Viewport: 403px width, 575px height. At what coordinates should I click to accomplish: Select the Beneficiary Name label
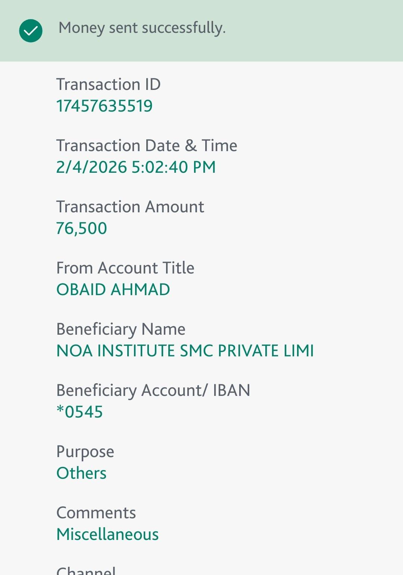(x=121, y=329)
